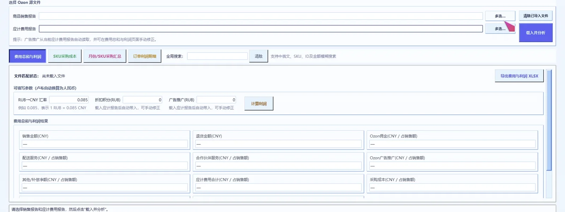Click the 退货金额(CNY) result field
The image size is (565, 212).
coord(278,144)
